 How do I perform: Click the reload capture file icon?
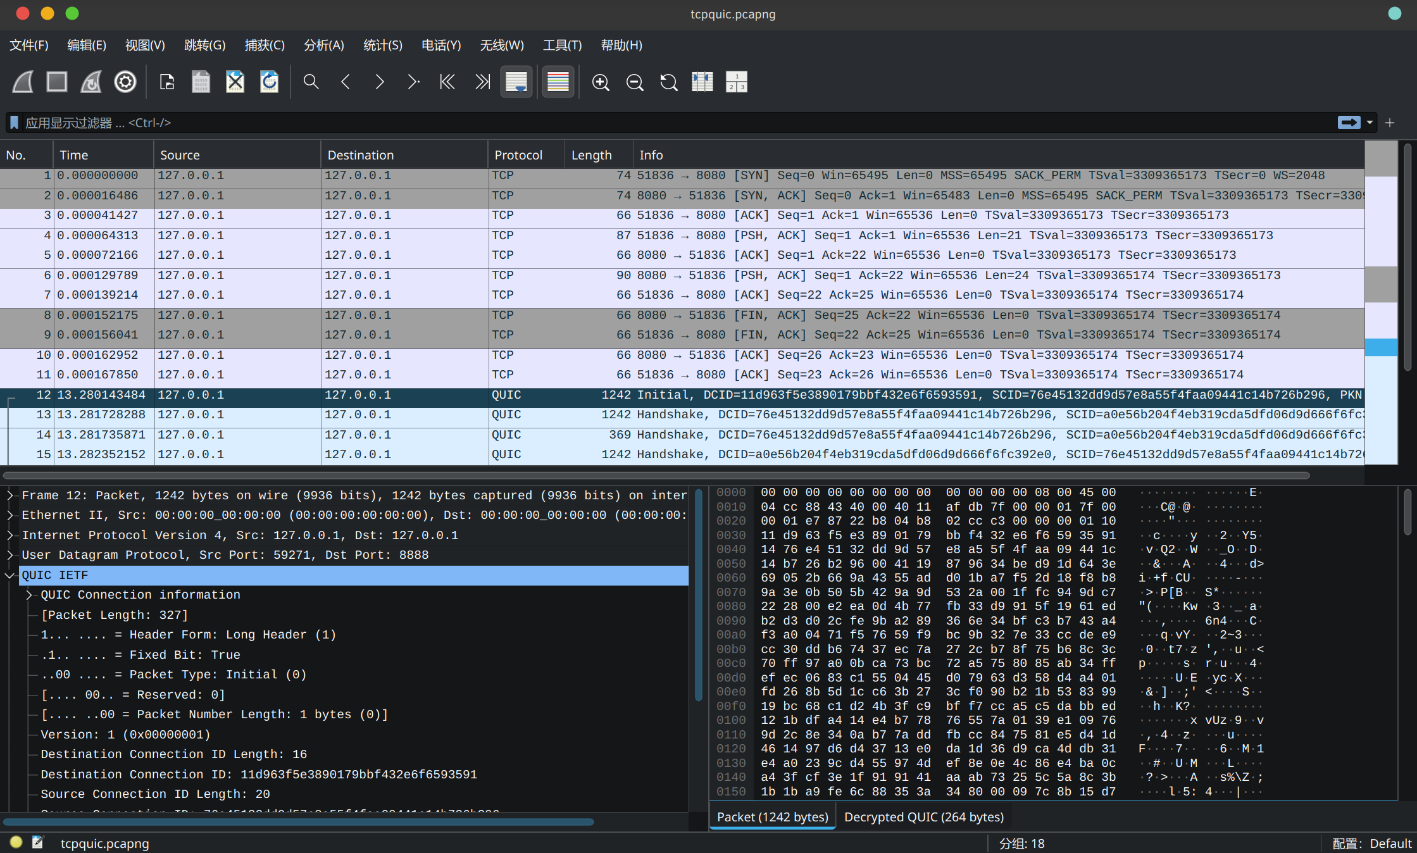click(269, 82)
